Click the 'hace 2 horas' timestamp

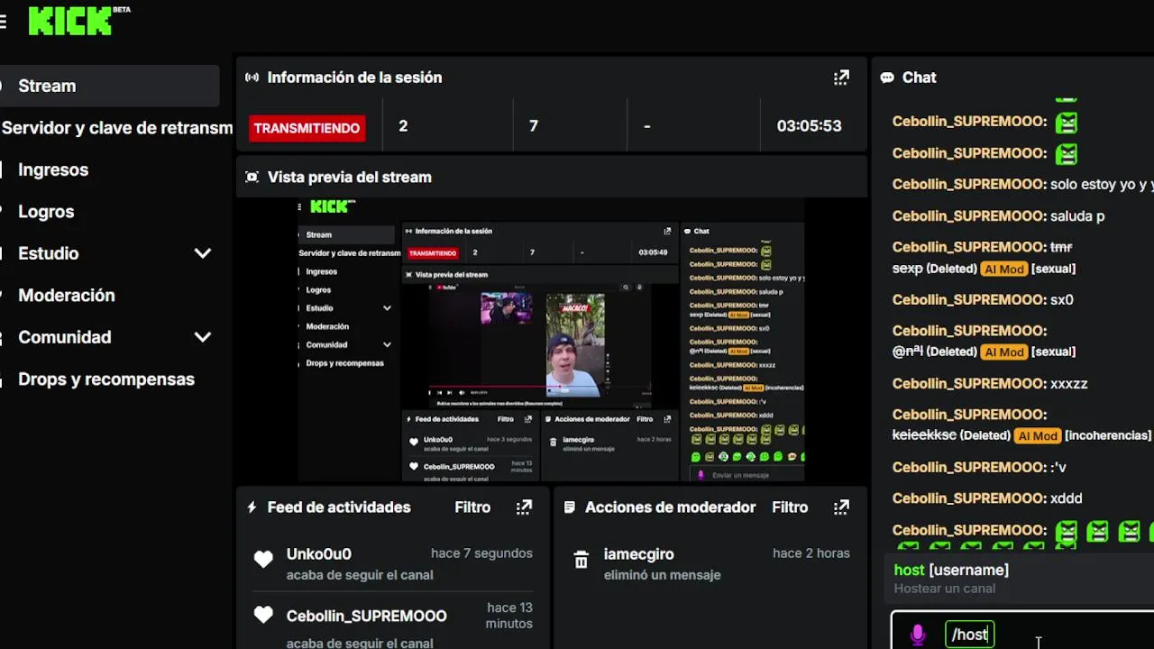coord(811,553)
